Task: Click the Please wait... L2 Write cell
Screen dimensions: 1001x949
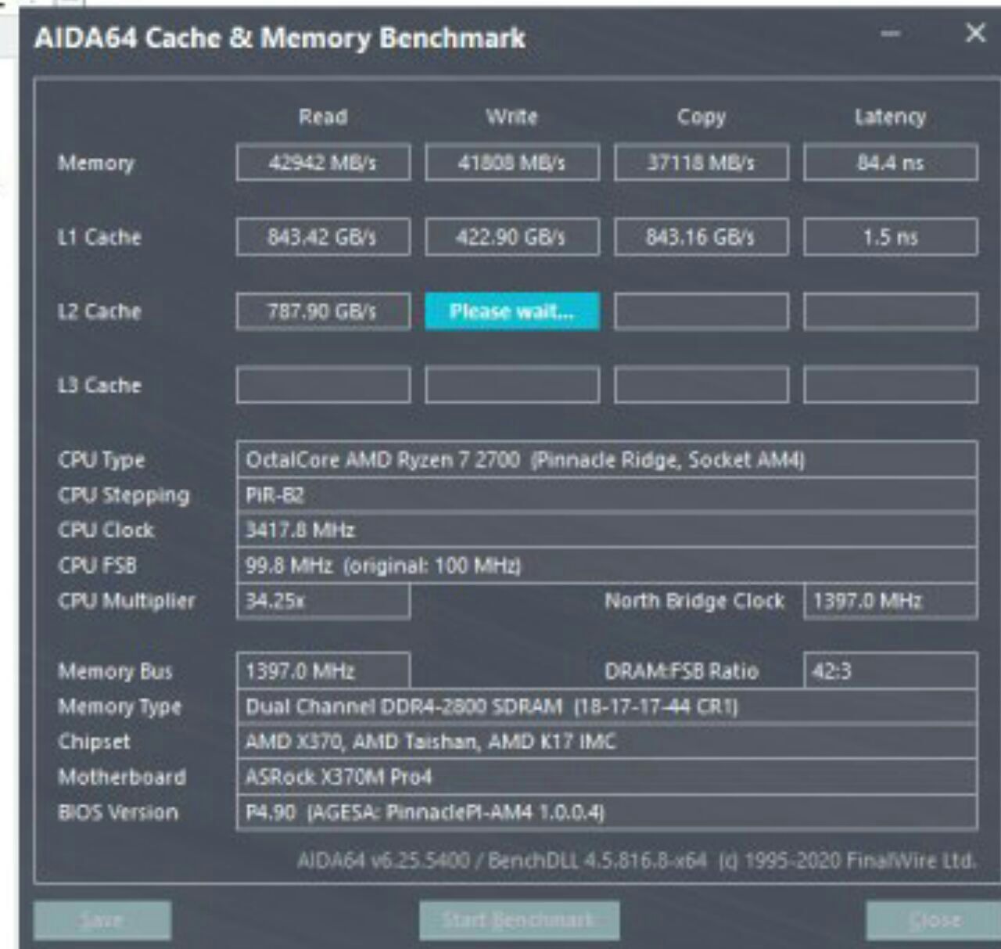Action: pyautogui.click(x=512, y=311)
